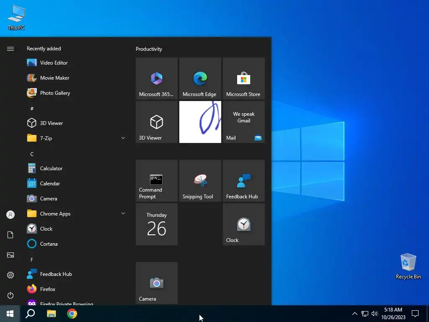Viewport: 429px width, 322px height.
Task: Open the Microsoft Edge tile
Action: tap(200, 78)
